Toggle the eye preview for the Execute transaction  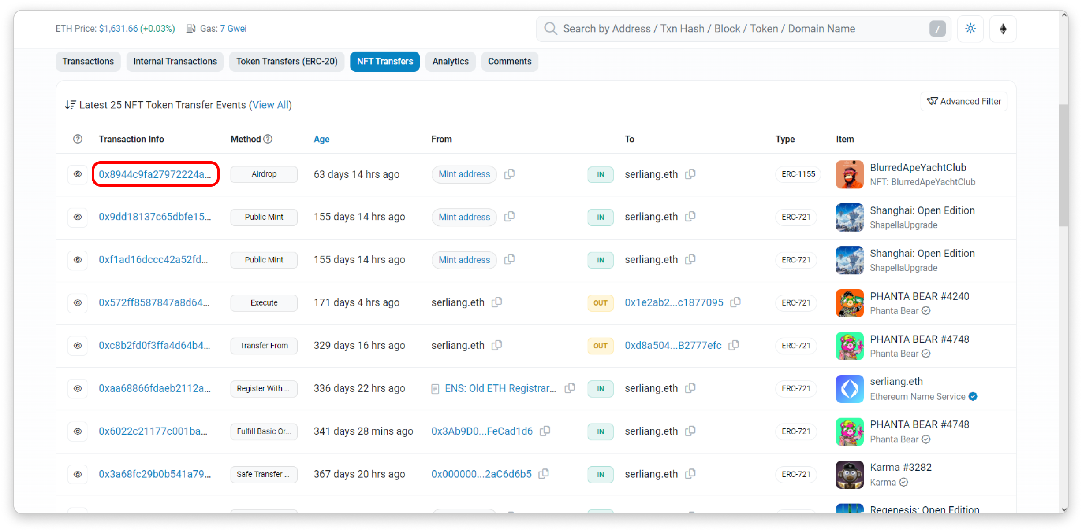tap(78, 303)
